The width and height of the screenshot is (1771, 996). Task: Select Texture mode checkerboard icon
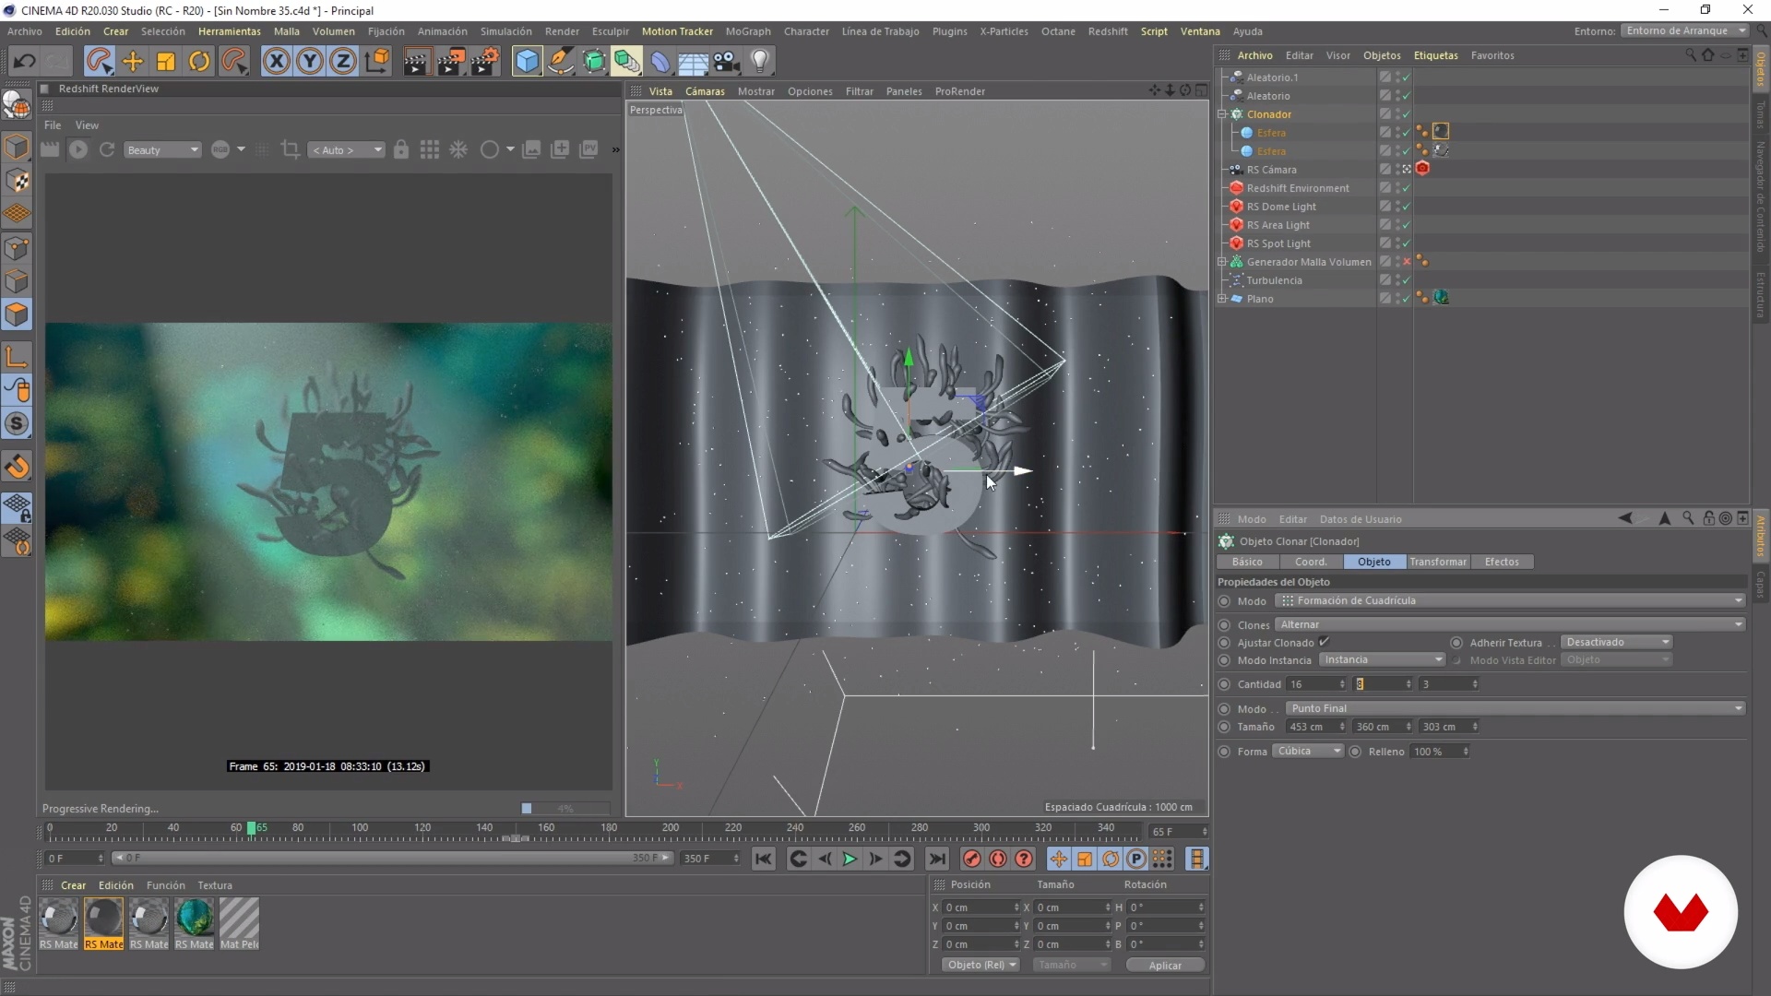[x=17, y=181]
